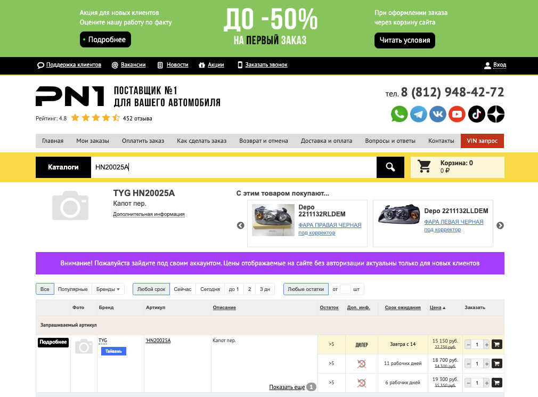Open the VIN запрос tab
Screen dimensions: 538x397
pyautogui.click(x=482, y=141)
